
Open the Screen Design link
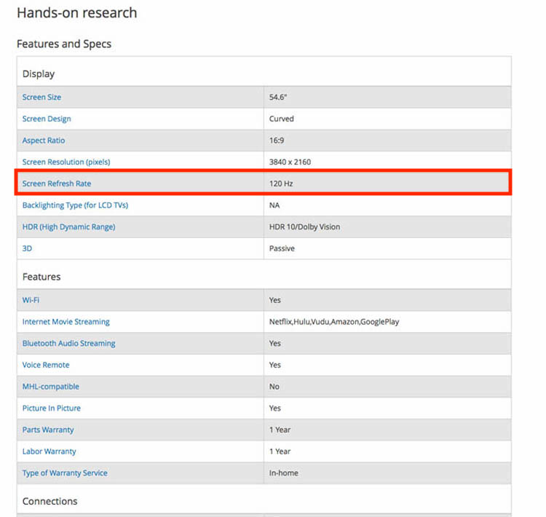click(47, 119)
